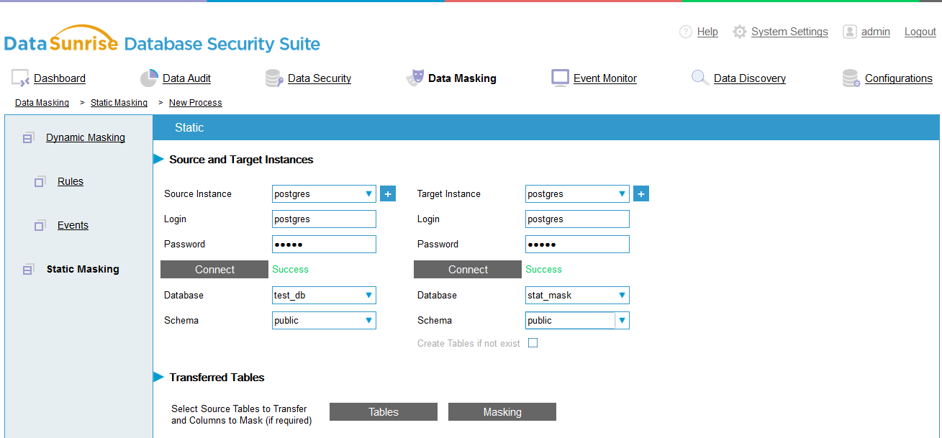The image size is (942, 438).
Task: Click the Data Security database icon
Action: click(273, 78)
